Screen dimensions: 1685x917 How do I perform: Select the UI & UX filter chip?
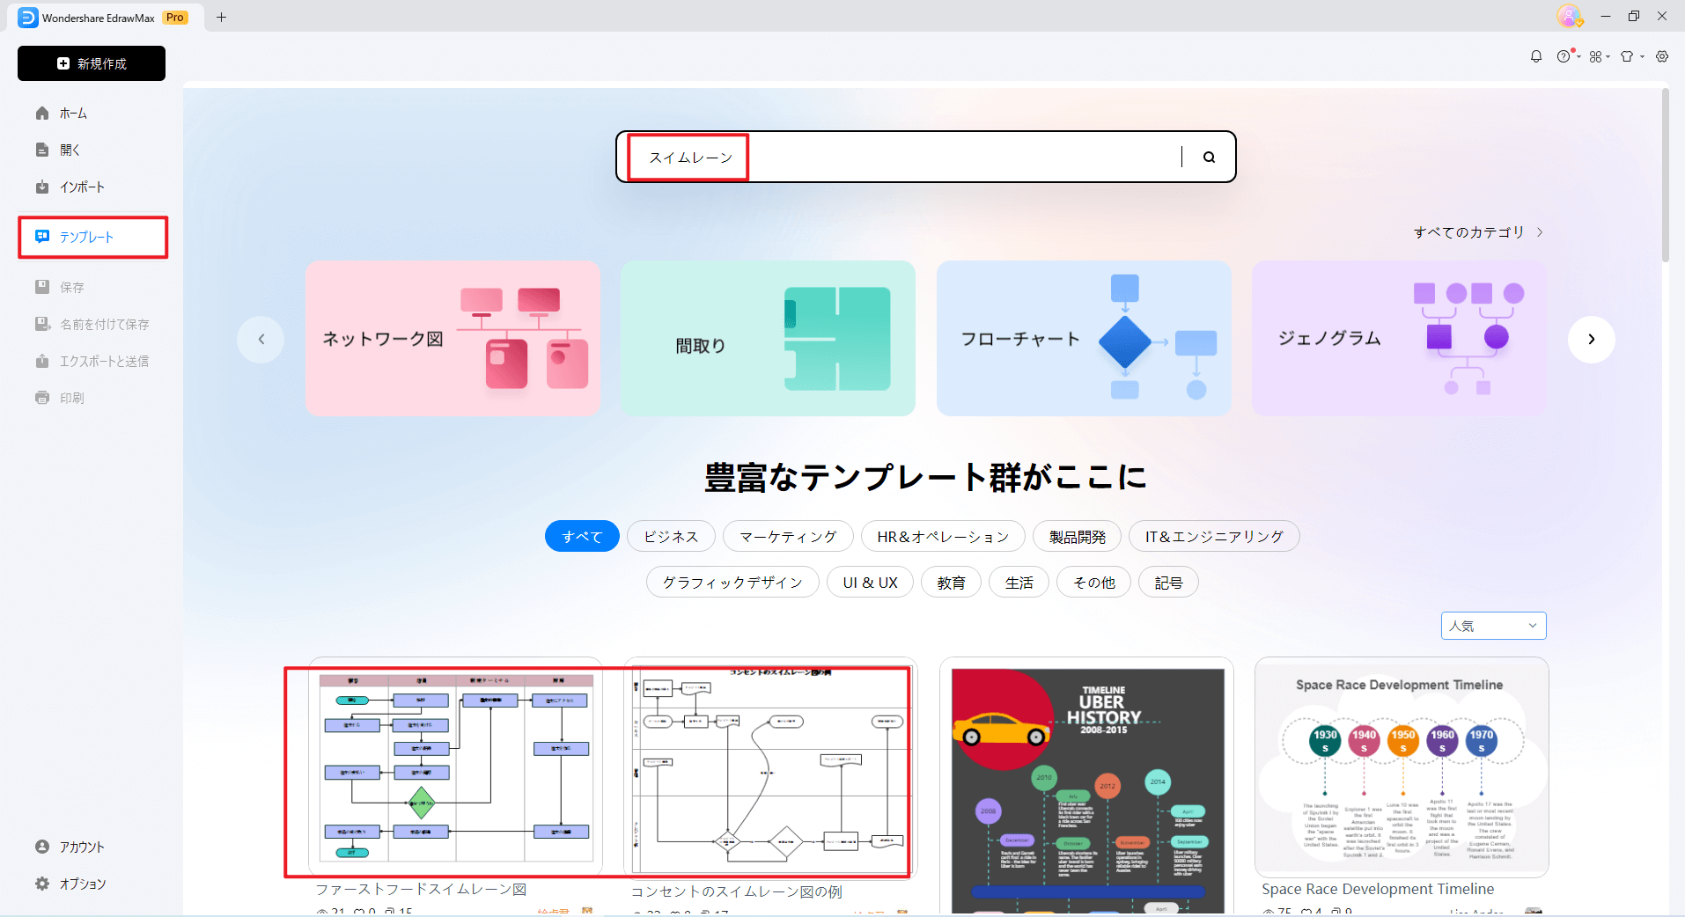point(870,583)
